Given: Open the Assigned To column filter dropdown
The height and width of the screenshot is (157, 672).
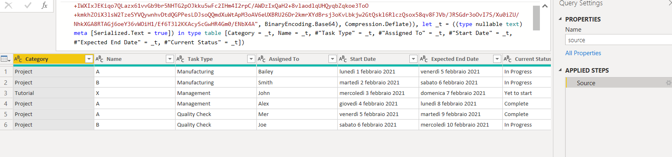Looking at the screenshot, I should click(333, 59).
